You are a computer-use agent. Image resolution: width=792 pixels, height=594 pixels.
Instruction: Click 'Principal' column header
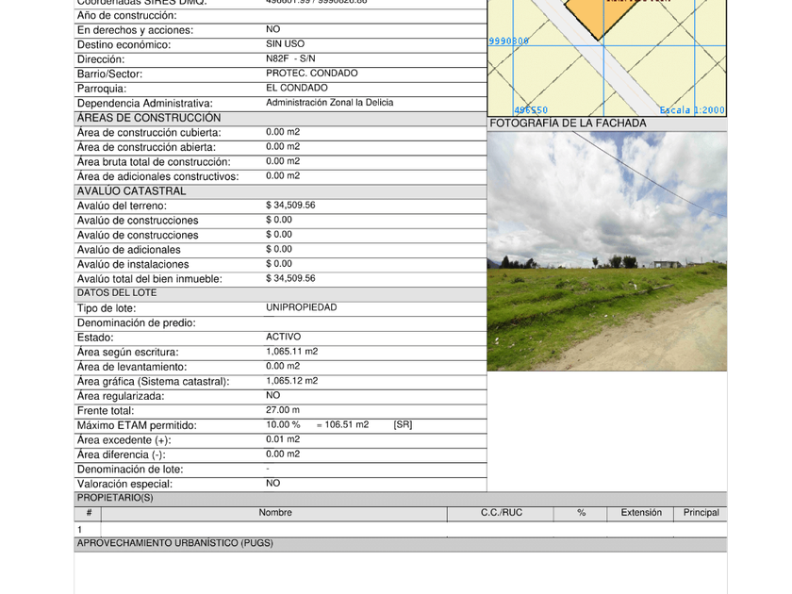[701, 513]
